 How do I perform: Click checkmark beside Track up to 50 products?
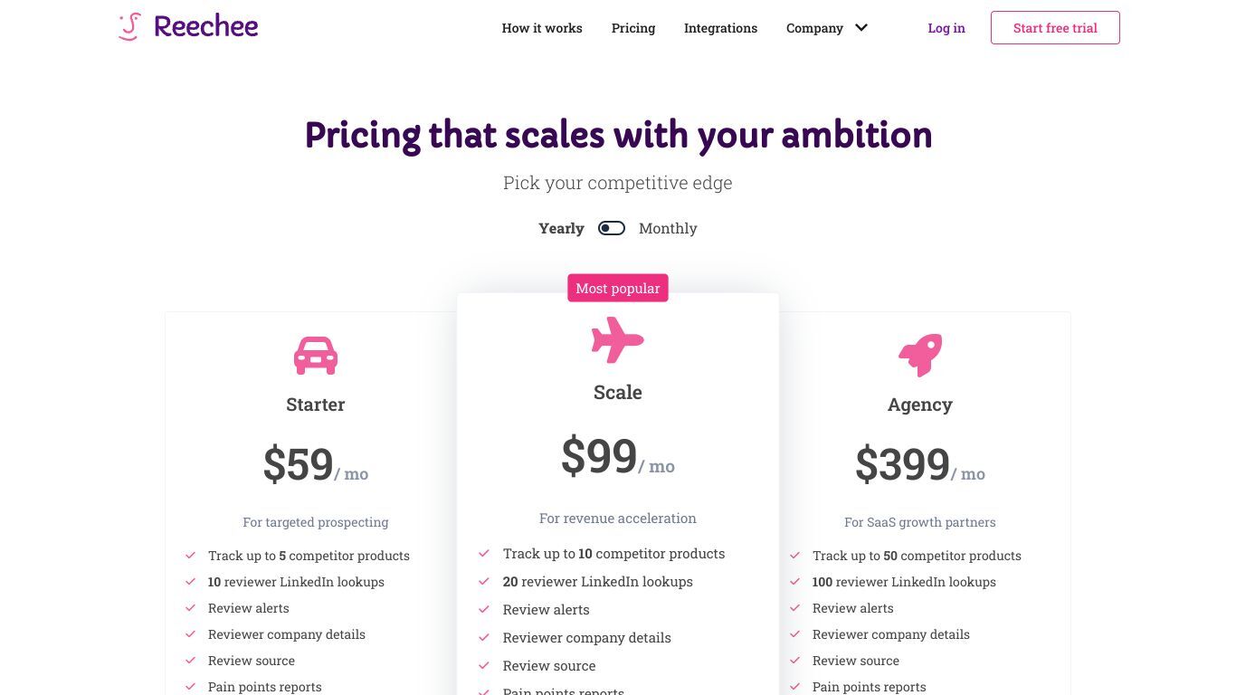(795, 556)
